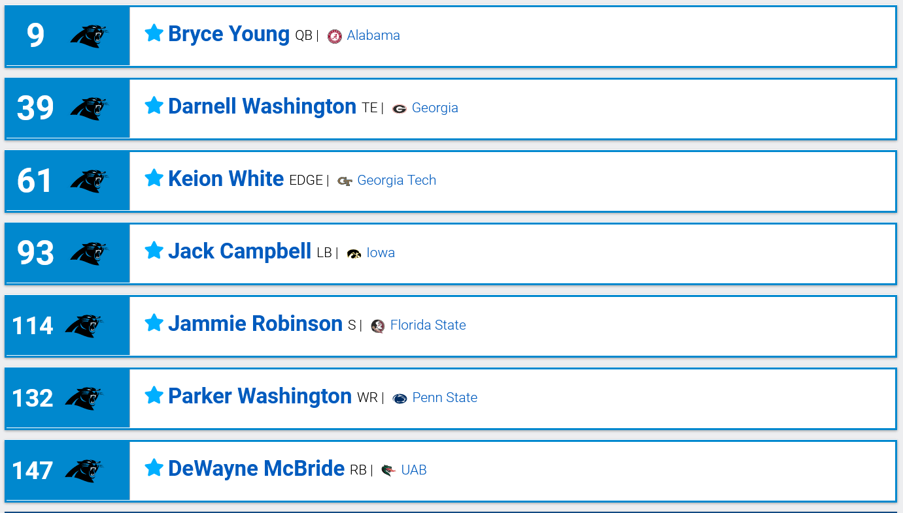This screenshot has height=513, width=903.
Task: Open the Penn State school link
Action: 445,397
